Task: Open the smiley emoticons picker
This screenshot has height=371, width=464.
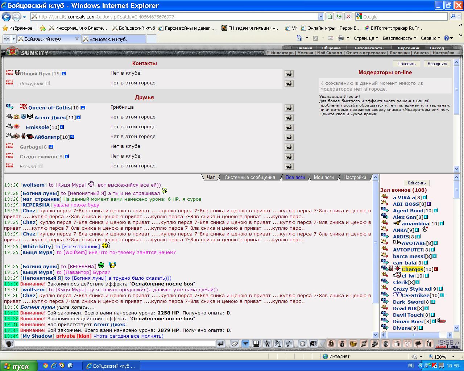Action: (303, 343)
